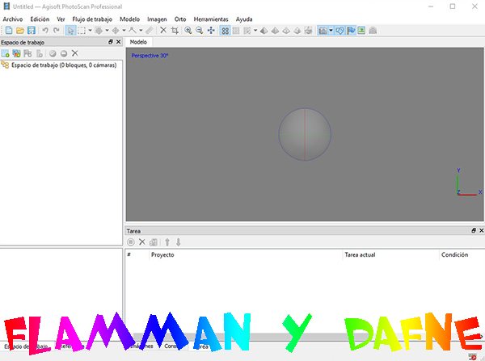The width and height of the screenshot is (485, 361).
Task: Save the project with the floppy icon
Action: point(32,31)
